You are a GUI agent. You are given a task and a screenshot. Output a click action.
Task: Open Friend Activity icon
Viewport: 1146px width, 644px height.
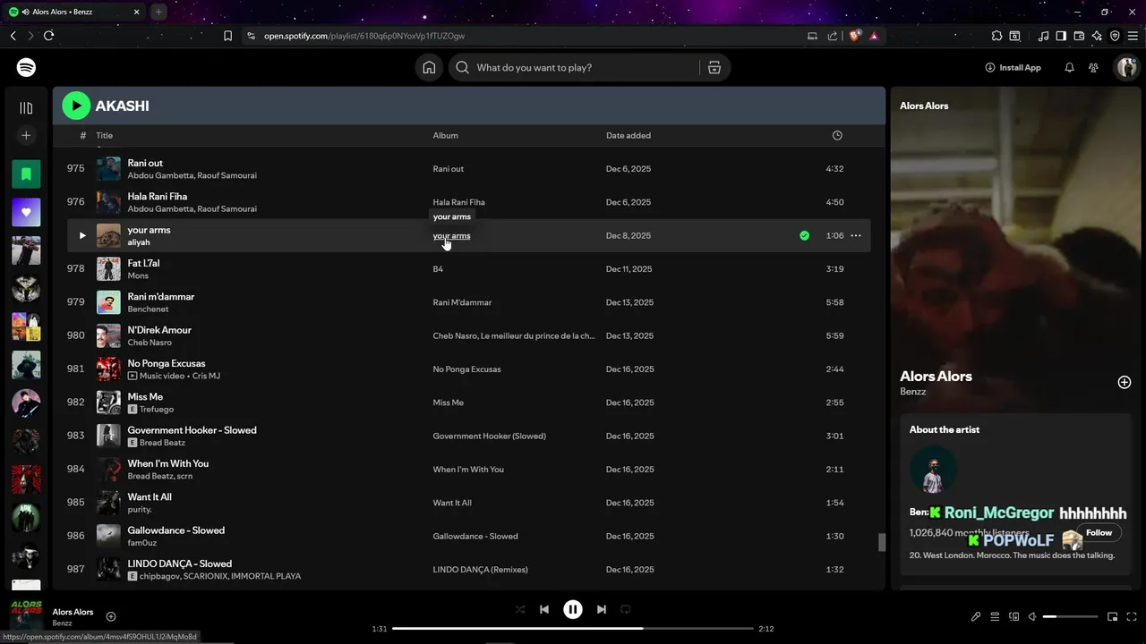1093,67
